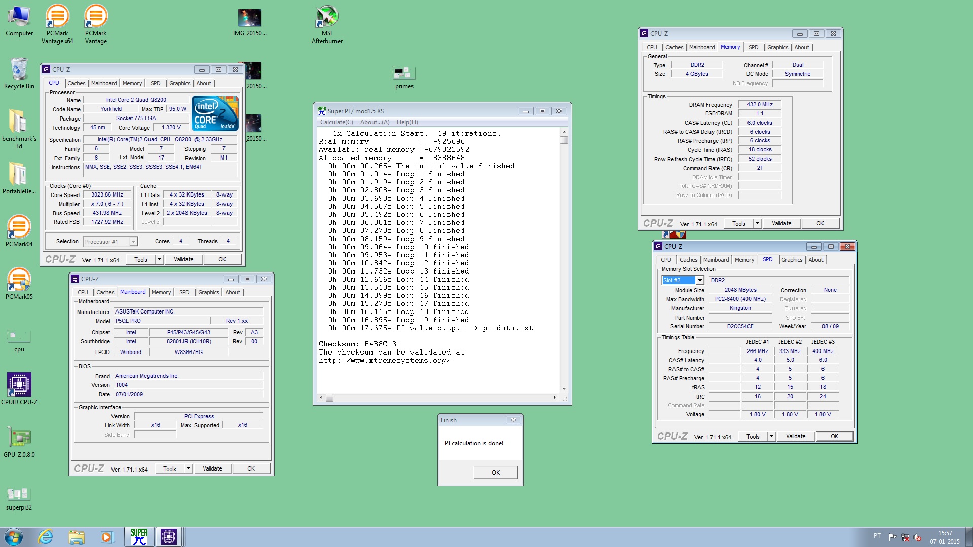Click OK in the SPD window
This screenshot has width=973, height=547.
coord(834,436)
